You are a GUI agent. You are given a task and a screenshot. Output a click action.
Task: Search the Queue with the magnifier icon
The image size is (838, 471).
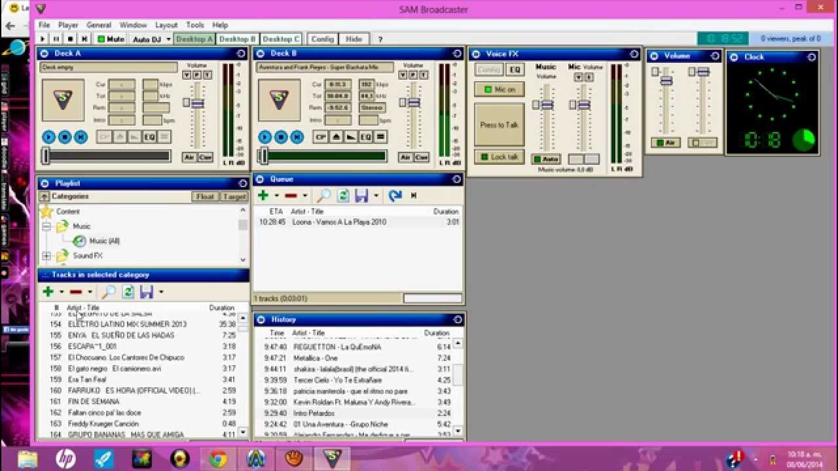coord(323,195)
